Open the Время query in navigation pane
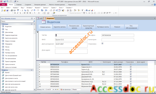Screen dimensions: 156x94 [x=7, y=73]
